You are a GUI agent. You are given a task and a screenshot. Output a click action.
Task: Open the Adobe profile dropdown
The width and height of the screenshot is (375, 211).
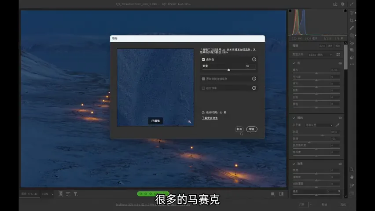point(320,55)
